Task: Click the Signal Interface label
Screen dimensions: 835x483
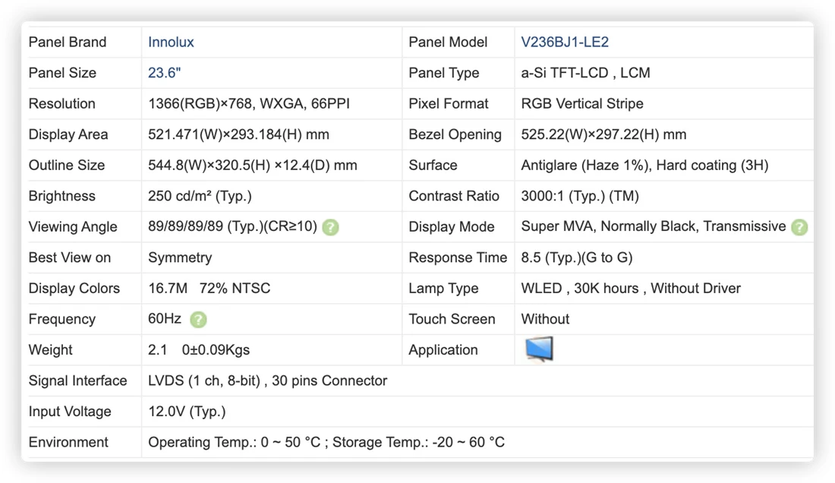Action: [77, 380]
